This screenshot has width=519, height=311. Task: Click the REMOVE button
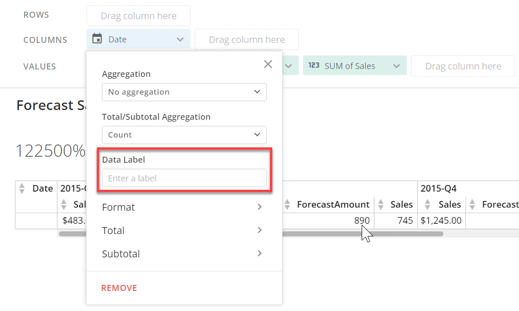point(119,288)
